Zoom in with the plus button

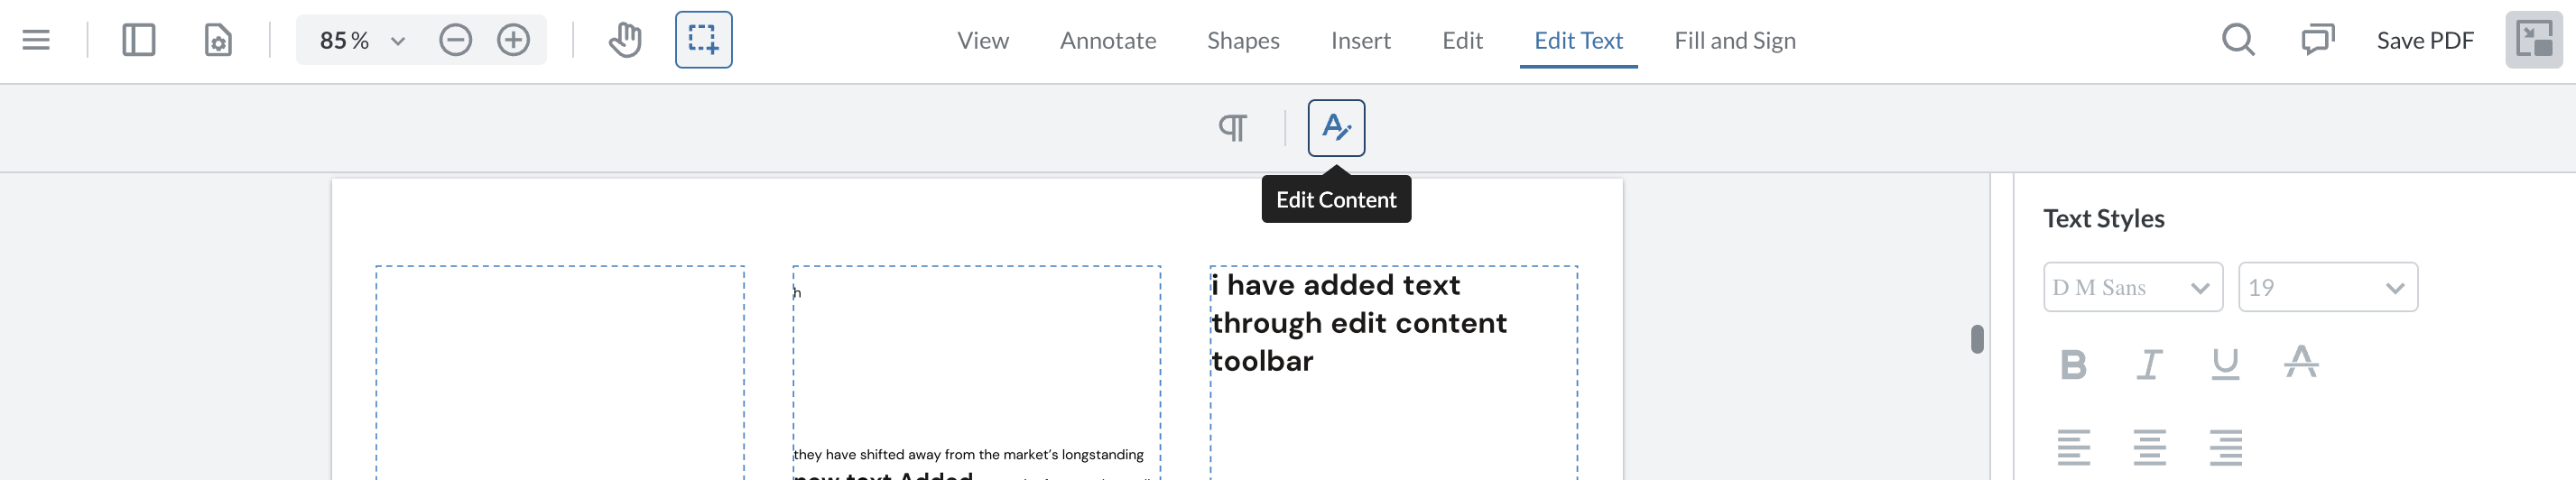pyautogui.click(x=514, y=40)
